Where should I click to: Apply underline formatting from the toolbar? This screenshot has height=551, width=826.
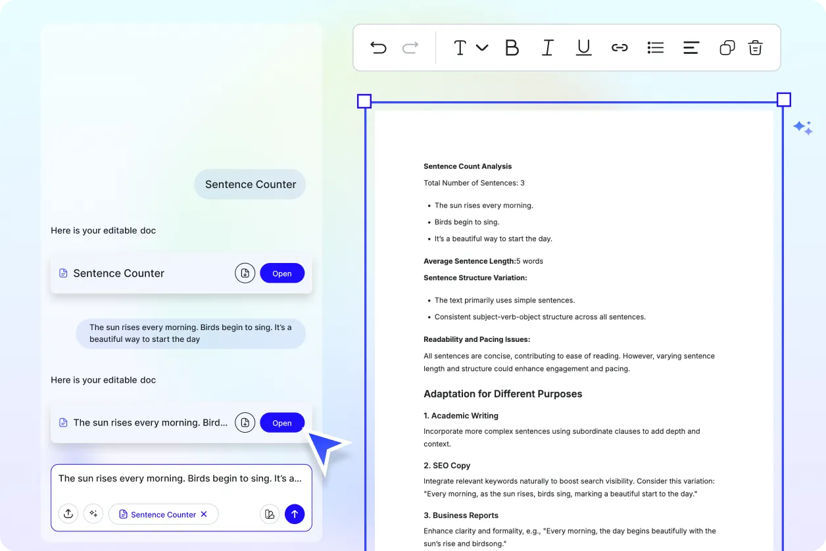583,47
